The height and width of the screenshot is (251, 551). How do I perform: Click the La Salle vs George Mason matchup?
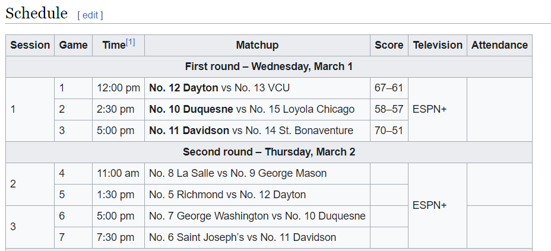coord(237,173)
